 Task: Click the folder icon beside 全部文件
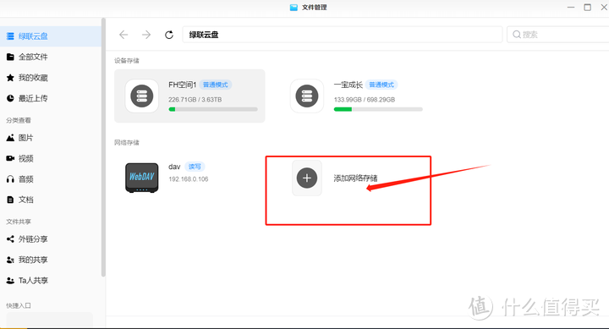pos(10,58)
